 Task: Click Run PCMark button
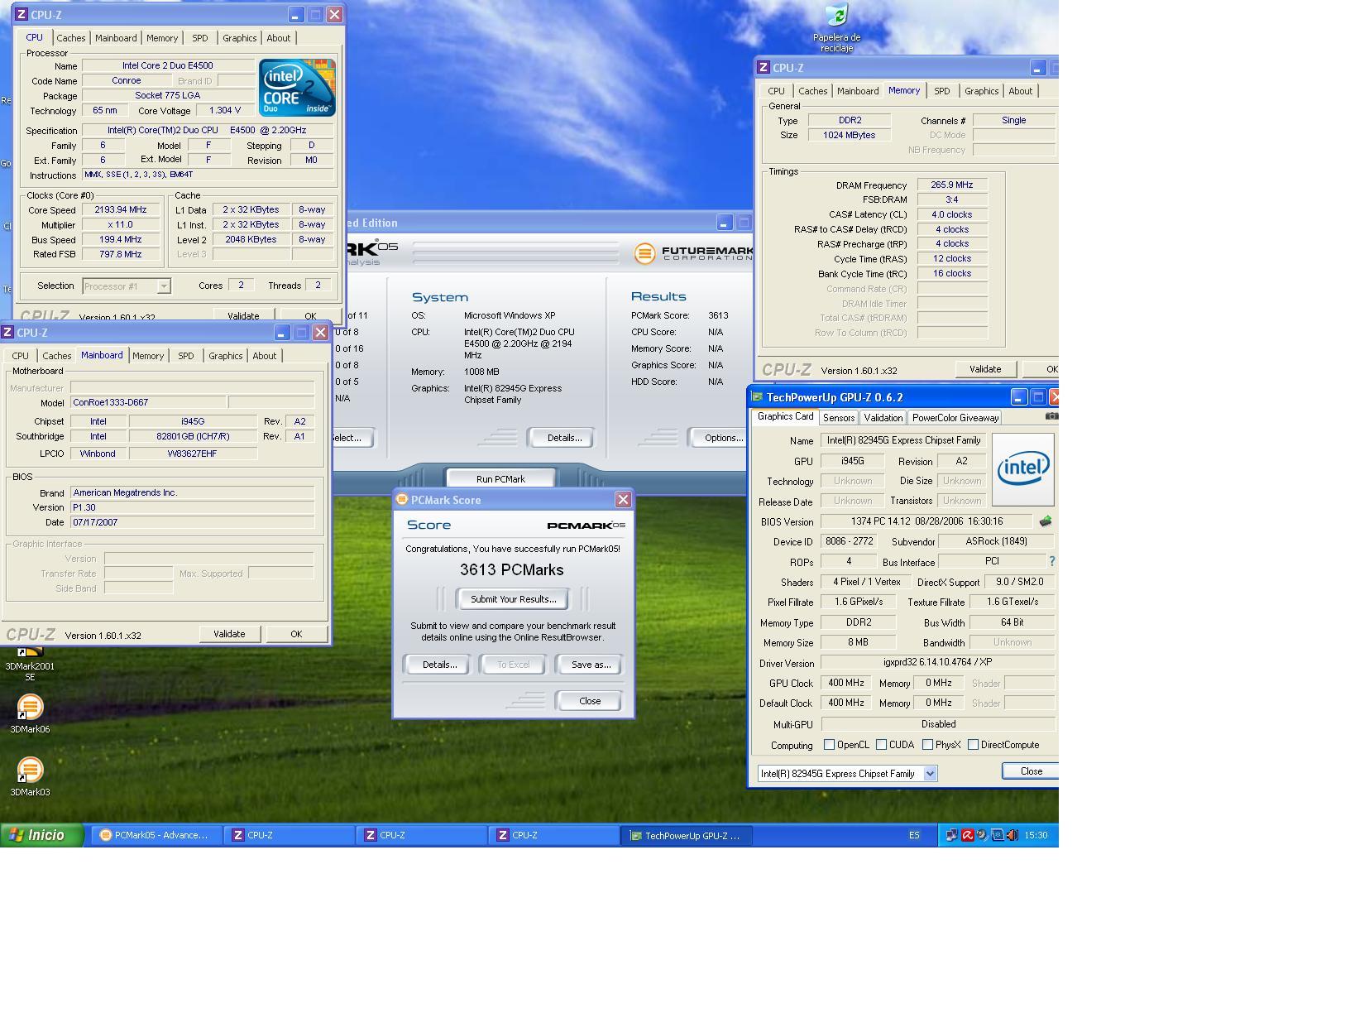(500, 479)
